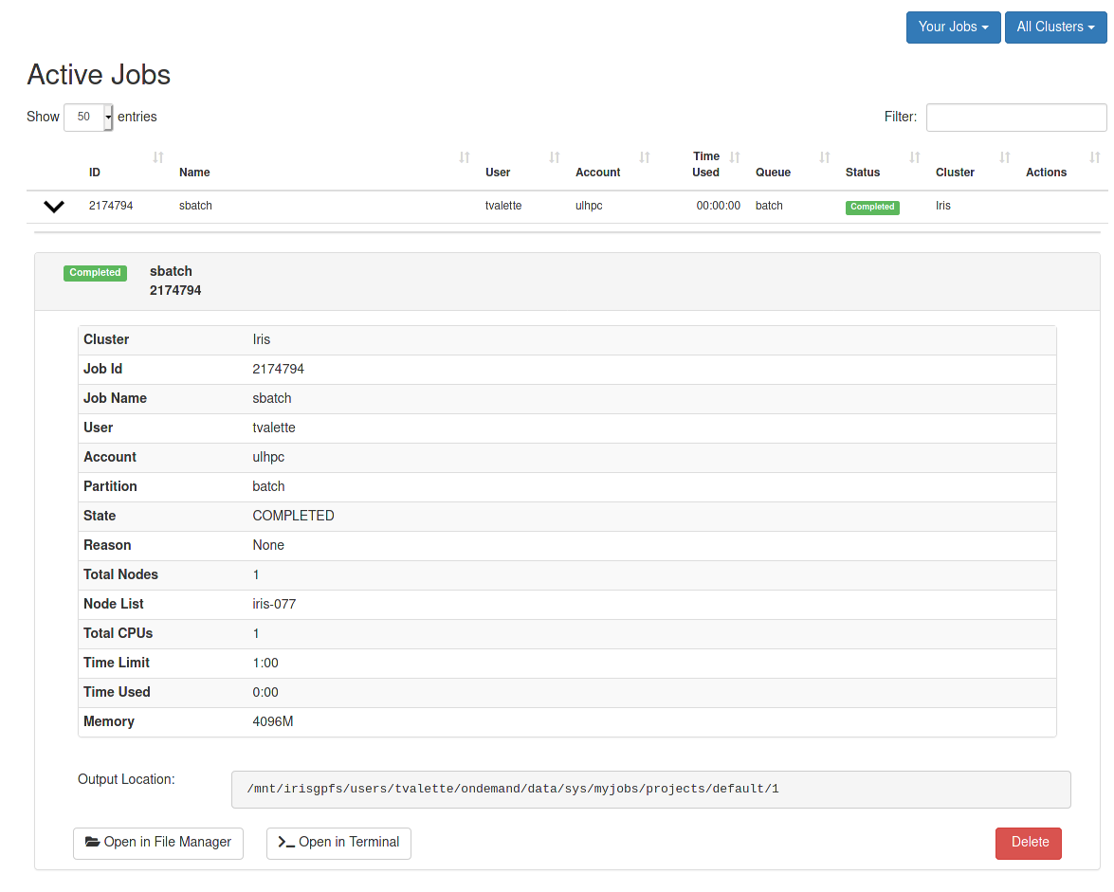Sort jobs by User column
The height and width of the screenshot is (892, 1114).
click(555, 157)
